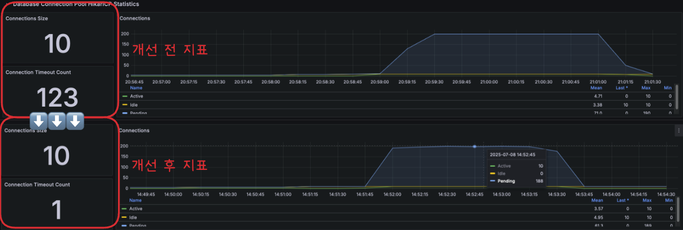Toggle Active series in 14:49 chart legend
The image size is (683, 230).
tap(137, 209)
